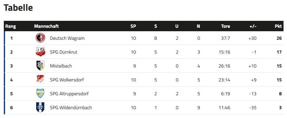
Task: Click the Pkt column header
Action: (278, 26)
